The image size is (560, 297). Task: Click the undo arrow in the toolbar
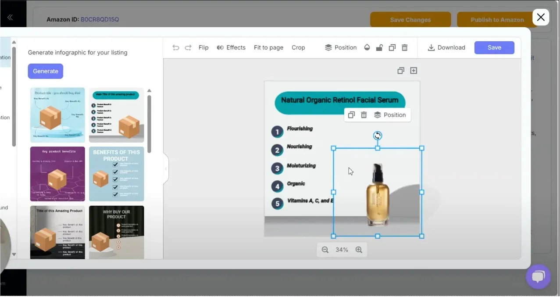(176, 48)
